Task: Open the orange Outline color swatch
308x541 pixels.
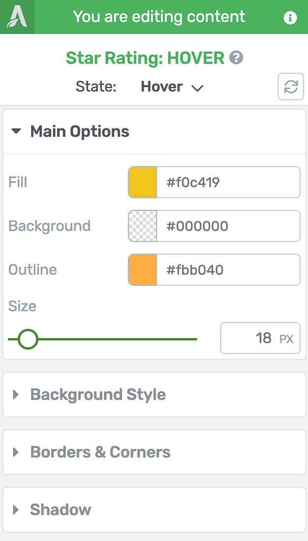Action: 143,270
